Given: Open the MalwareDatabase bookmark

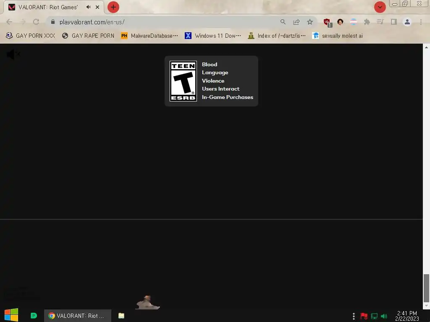Looking at the screenshot, I should 149,36.
